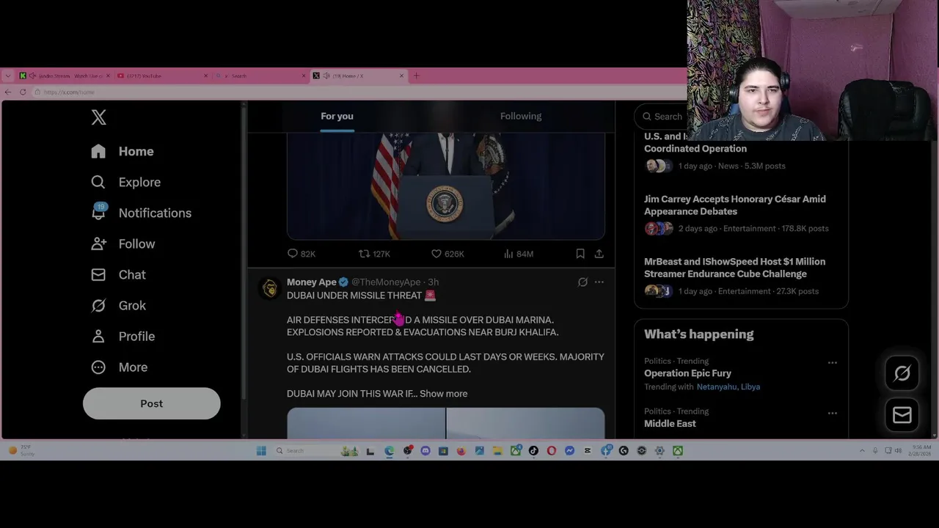Open Jim Carrey César award trending story
Viewport: 939px width, 528px height.
[741, 213]
